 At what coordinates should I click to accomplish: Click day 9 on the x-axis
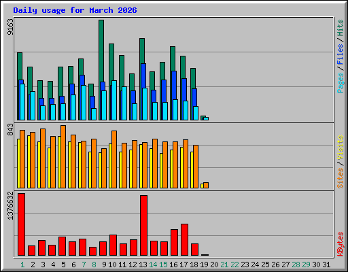[x=104, y=265]
